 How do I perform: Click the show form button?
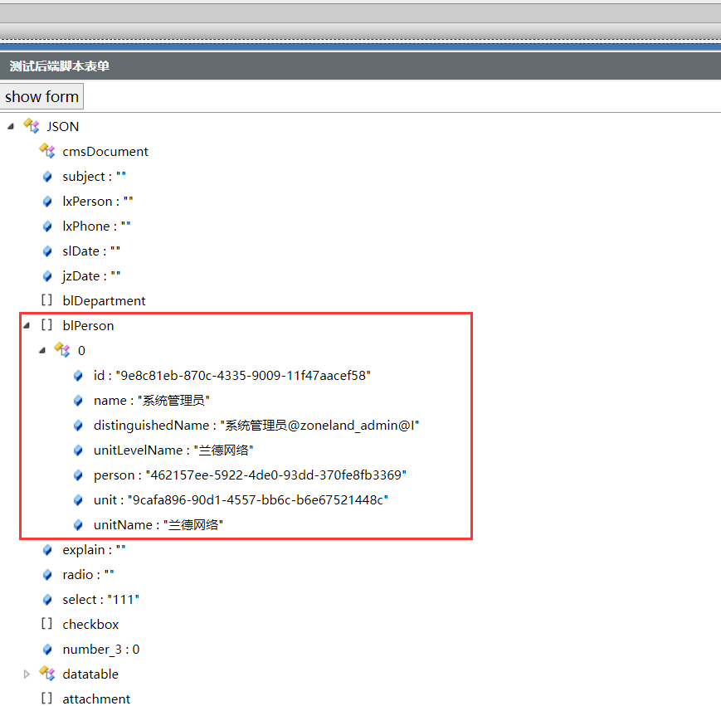coord(41,96)
